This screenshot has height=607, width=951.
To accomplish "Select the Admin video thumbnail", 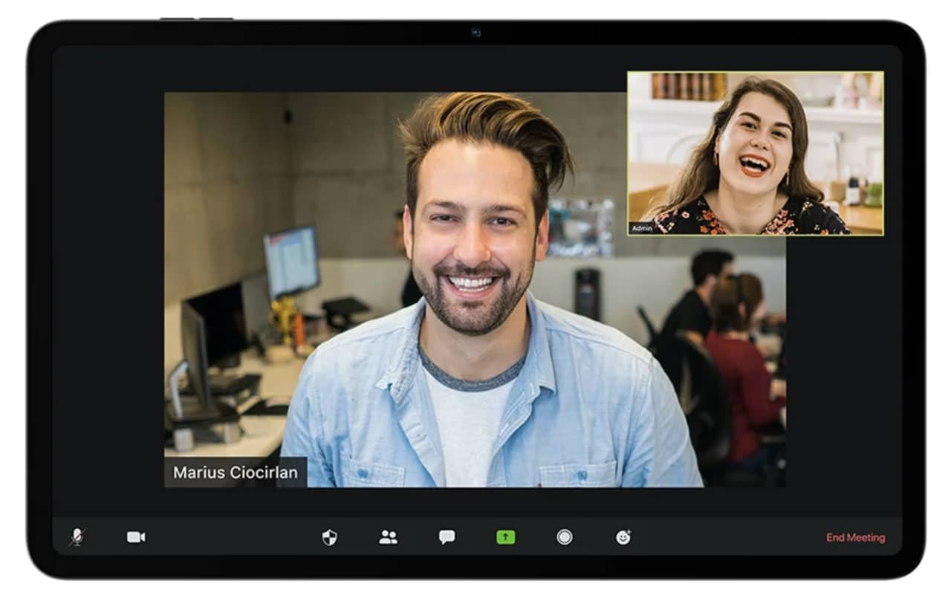I will 755,153.
